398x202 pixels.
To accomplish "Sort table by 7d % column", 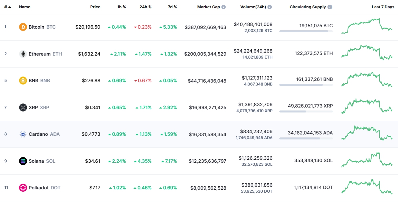I will click(172, 7).
